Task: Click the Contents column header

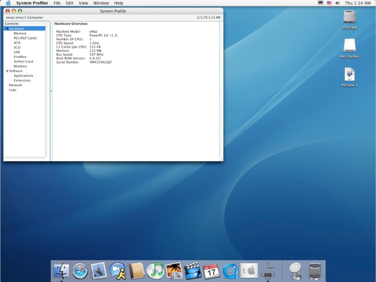Action: pyautogui.click(x=25, y=24)
